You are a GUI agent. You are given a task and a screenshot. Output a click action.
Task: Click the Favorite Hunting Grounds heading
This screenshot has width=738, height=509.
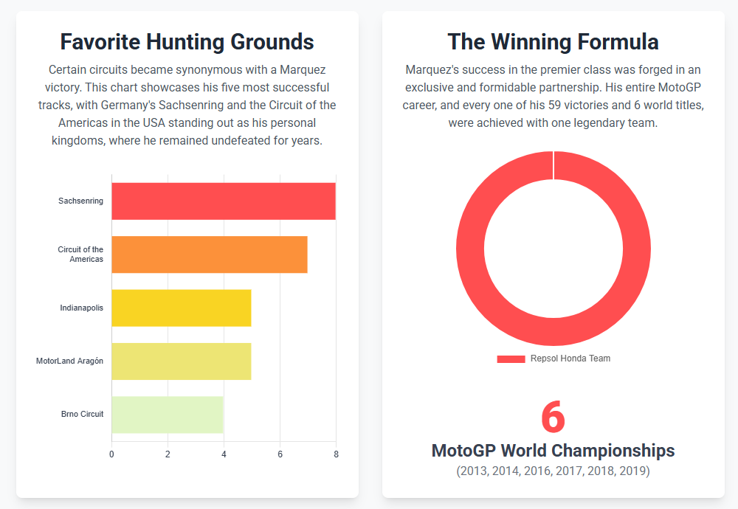coord(187,41)
